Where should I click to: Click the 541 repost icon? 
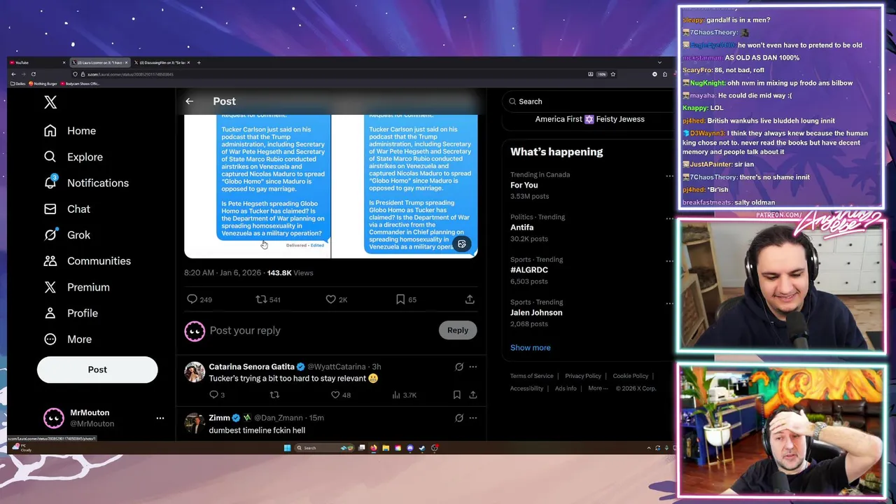(261, 300)
